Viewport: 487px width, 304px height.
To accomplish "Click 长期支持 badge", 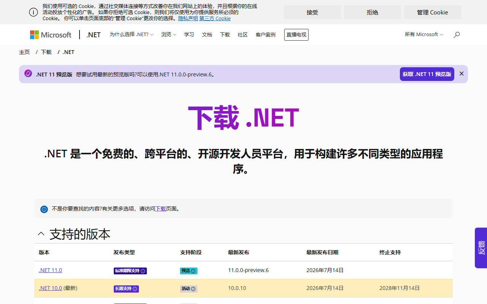I will (126, 289).
